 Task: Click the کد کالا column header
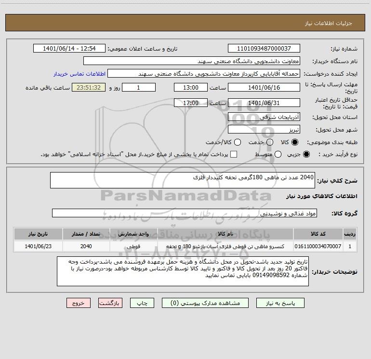[x=318, y=234]
